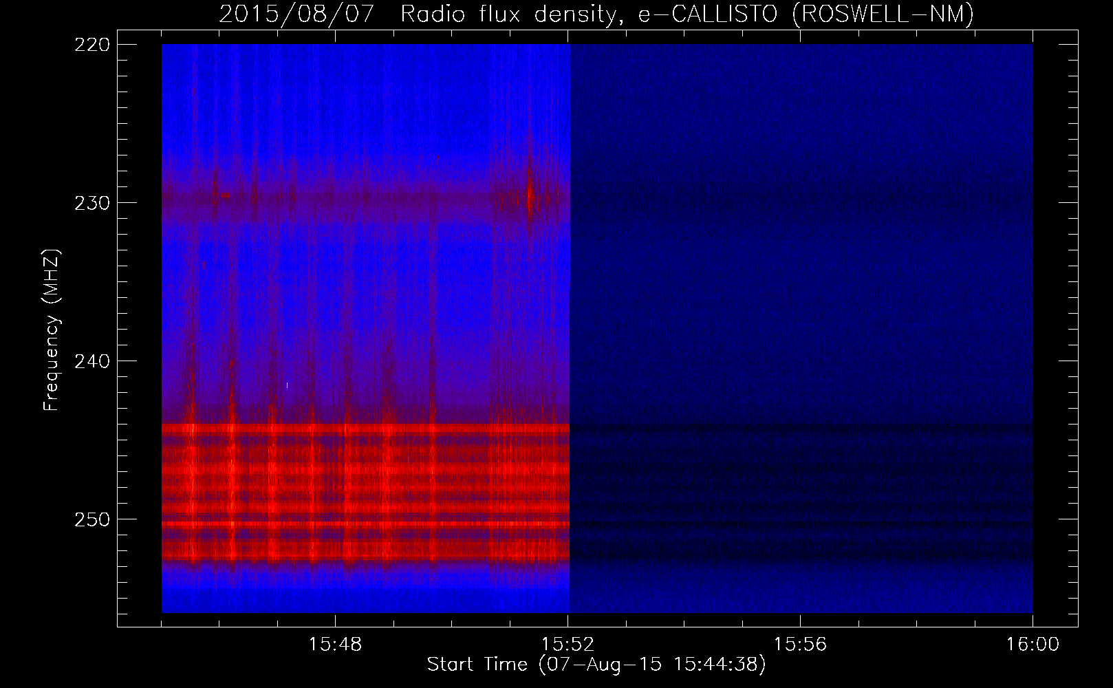1113x688 pixels.
Task: Select the '230' frequency axis label
Action: click(x=91, y=203)
